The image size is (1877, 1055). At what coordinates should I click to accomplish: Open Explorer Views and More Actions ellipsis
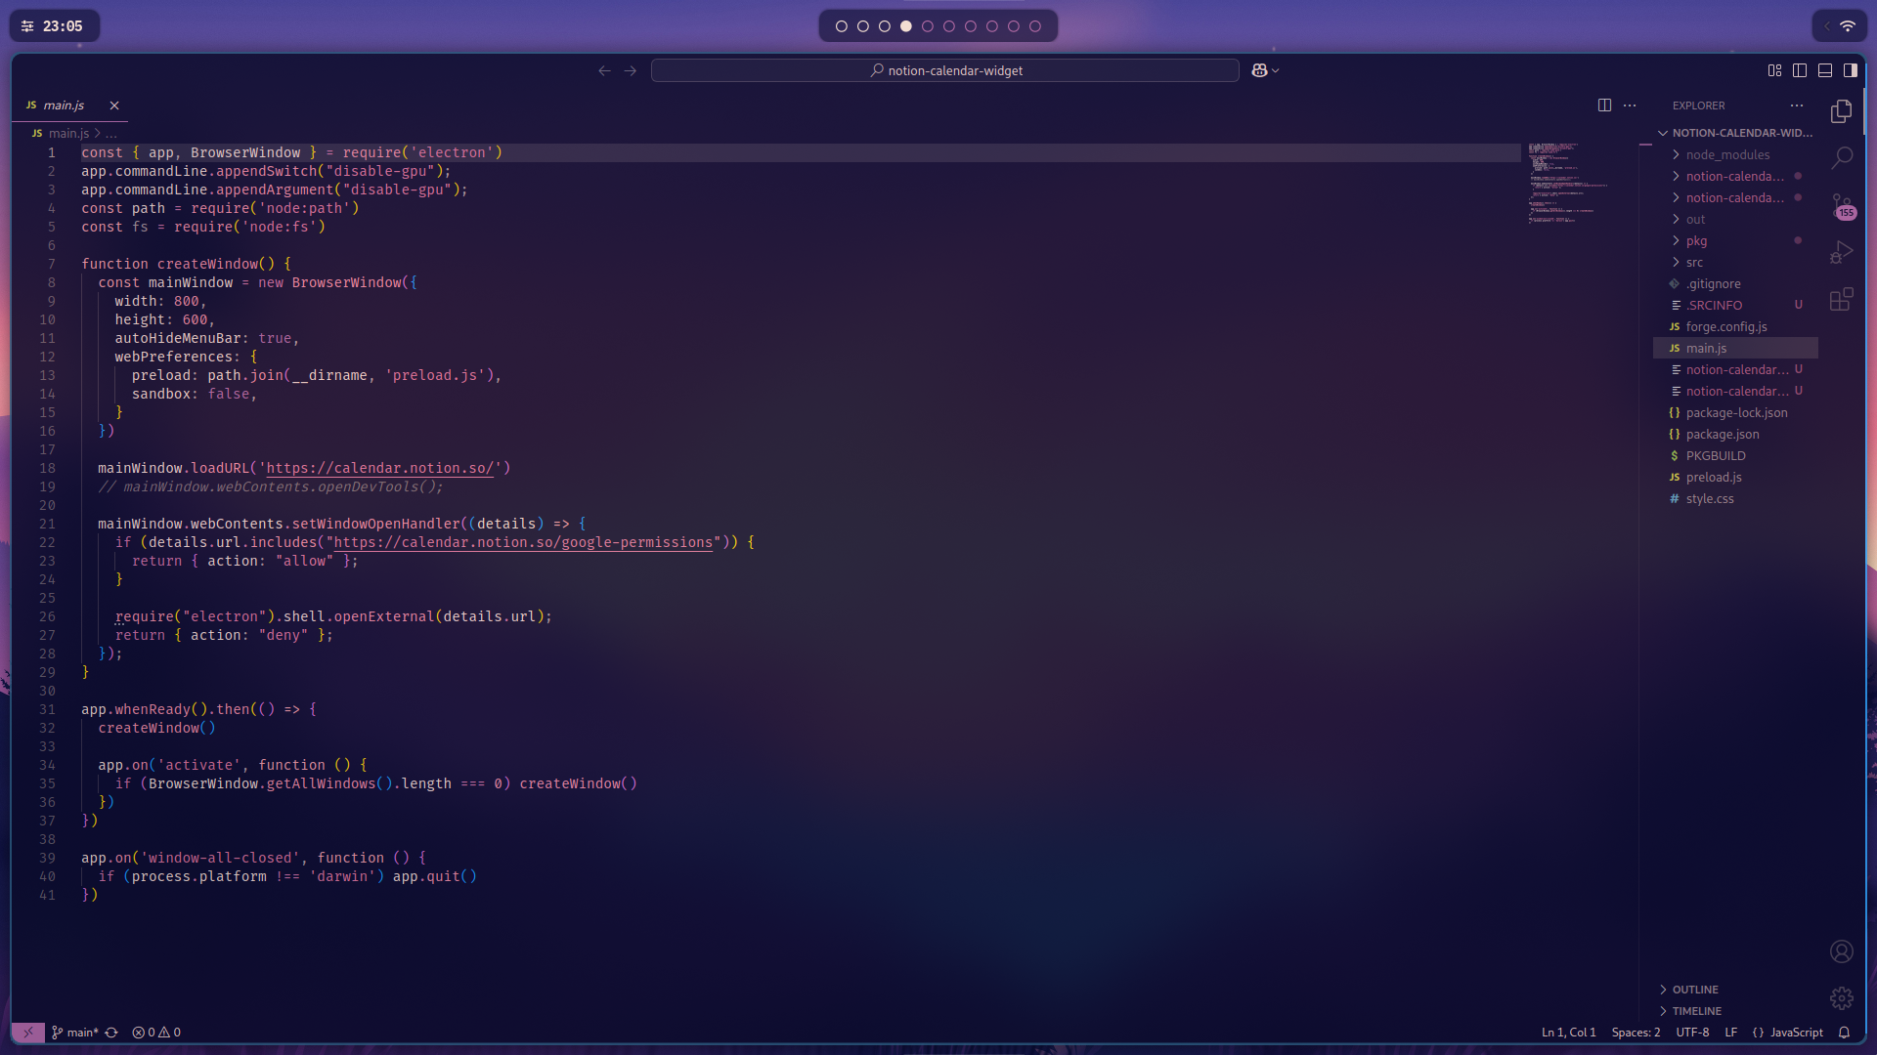[1797, 105]
